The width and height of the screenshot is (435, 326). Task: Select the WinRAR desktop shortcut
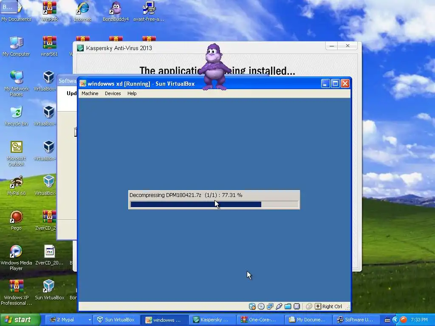(x=49, y=11)
